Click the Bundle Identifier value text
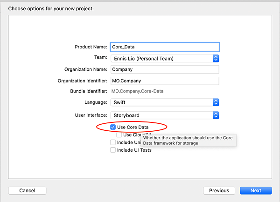The width and height of the screenshot is (280, 202). pyautogui.click(x=137, y=91)
